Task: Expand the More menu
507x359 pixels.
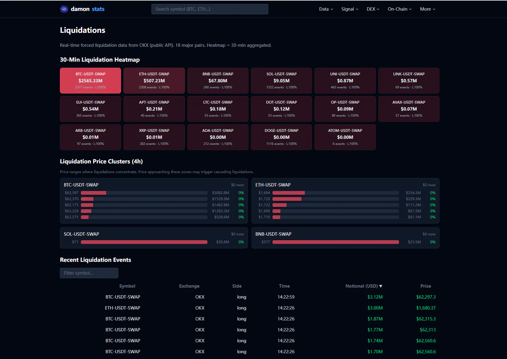Action: 428,9
